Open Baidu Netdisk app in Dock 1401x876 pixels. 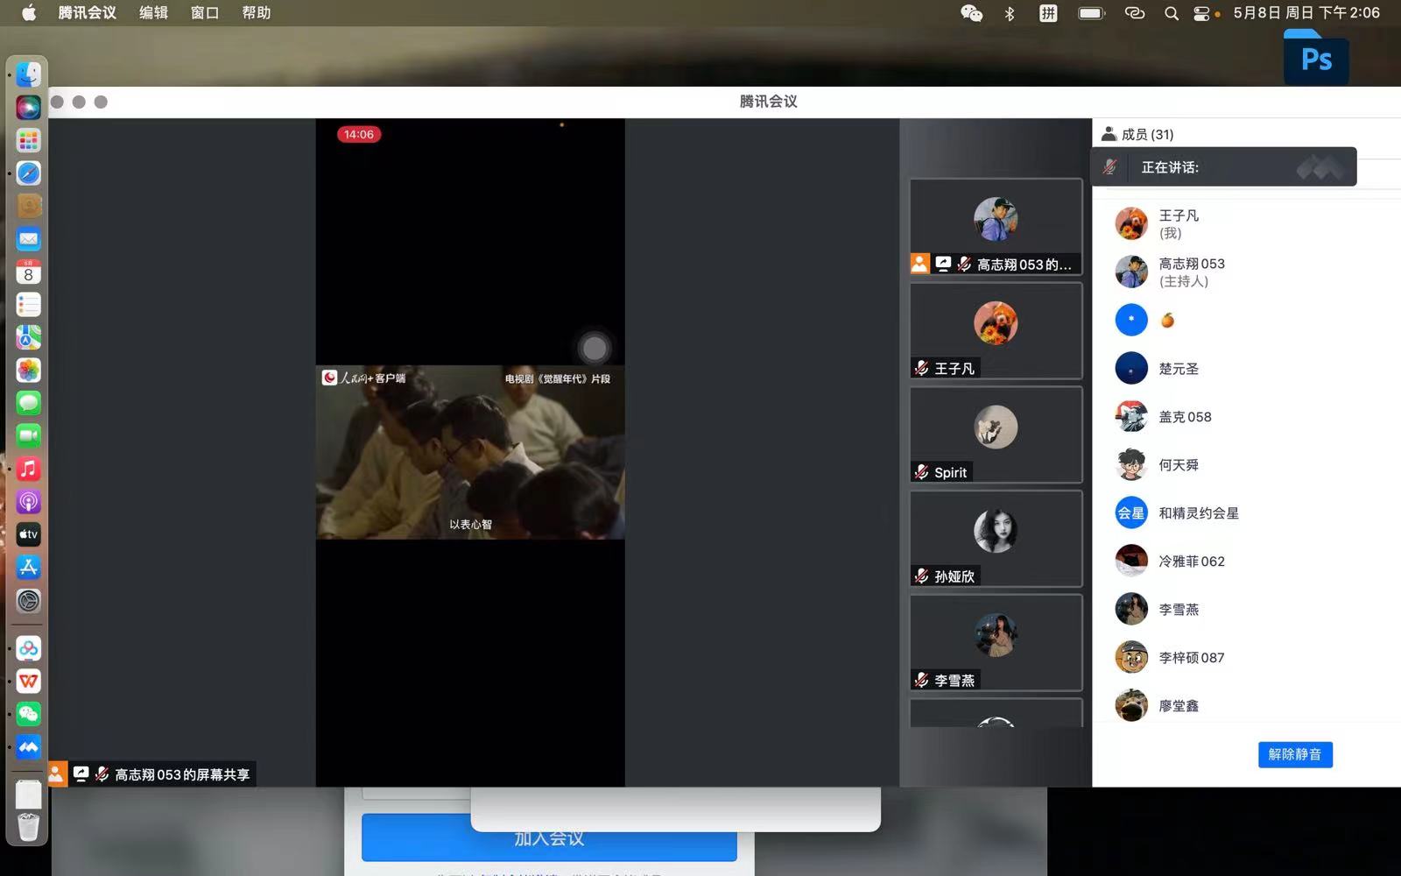[x=28, y=648]
